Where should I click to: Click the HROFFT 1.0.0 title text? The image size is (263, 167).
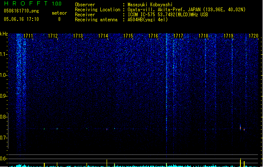33,3
